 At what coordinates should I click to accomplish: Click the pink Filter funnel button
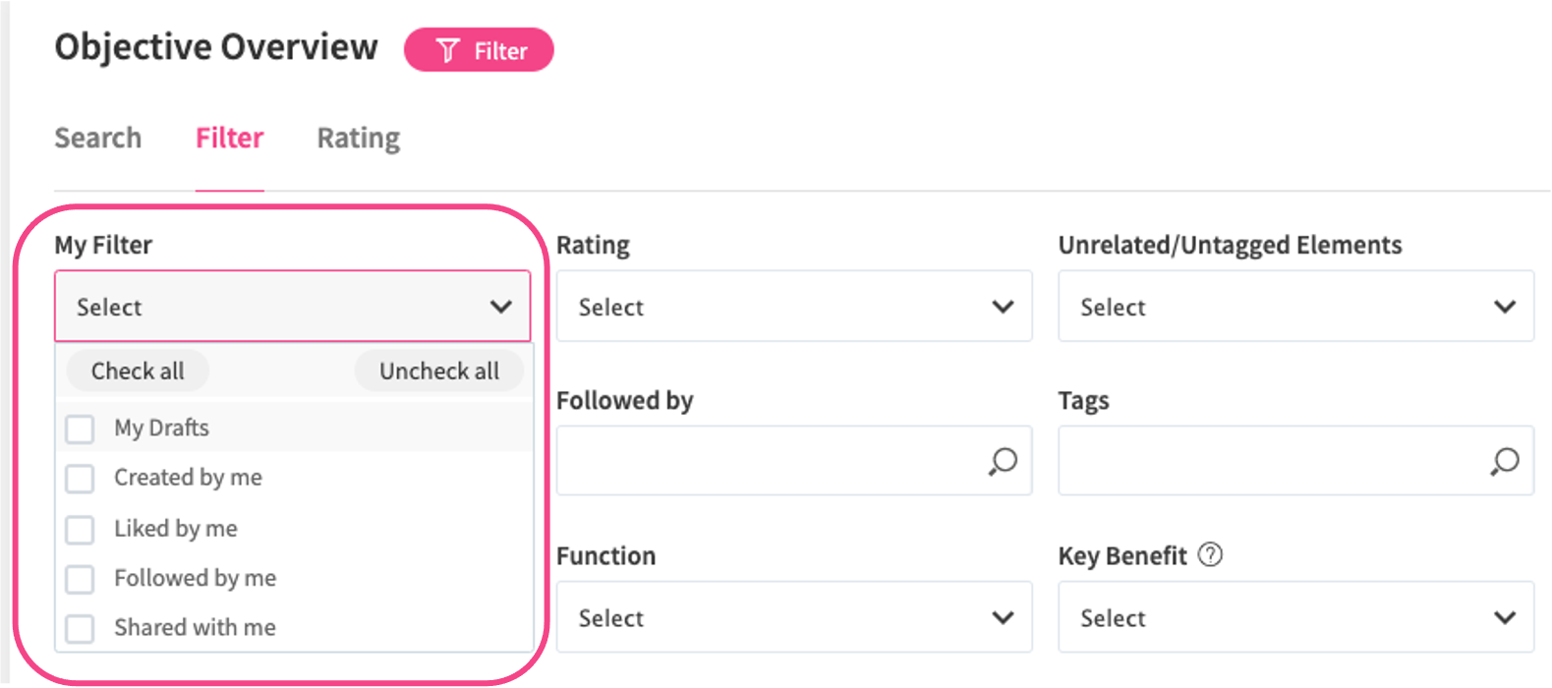(x=479, y=50)
